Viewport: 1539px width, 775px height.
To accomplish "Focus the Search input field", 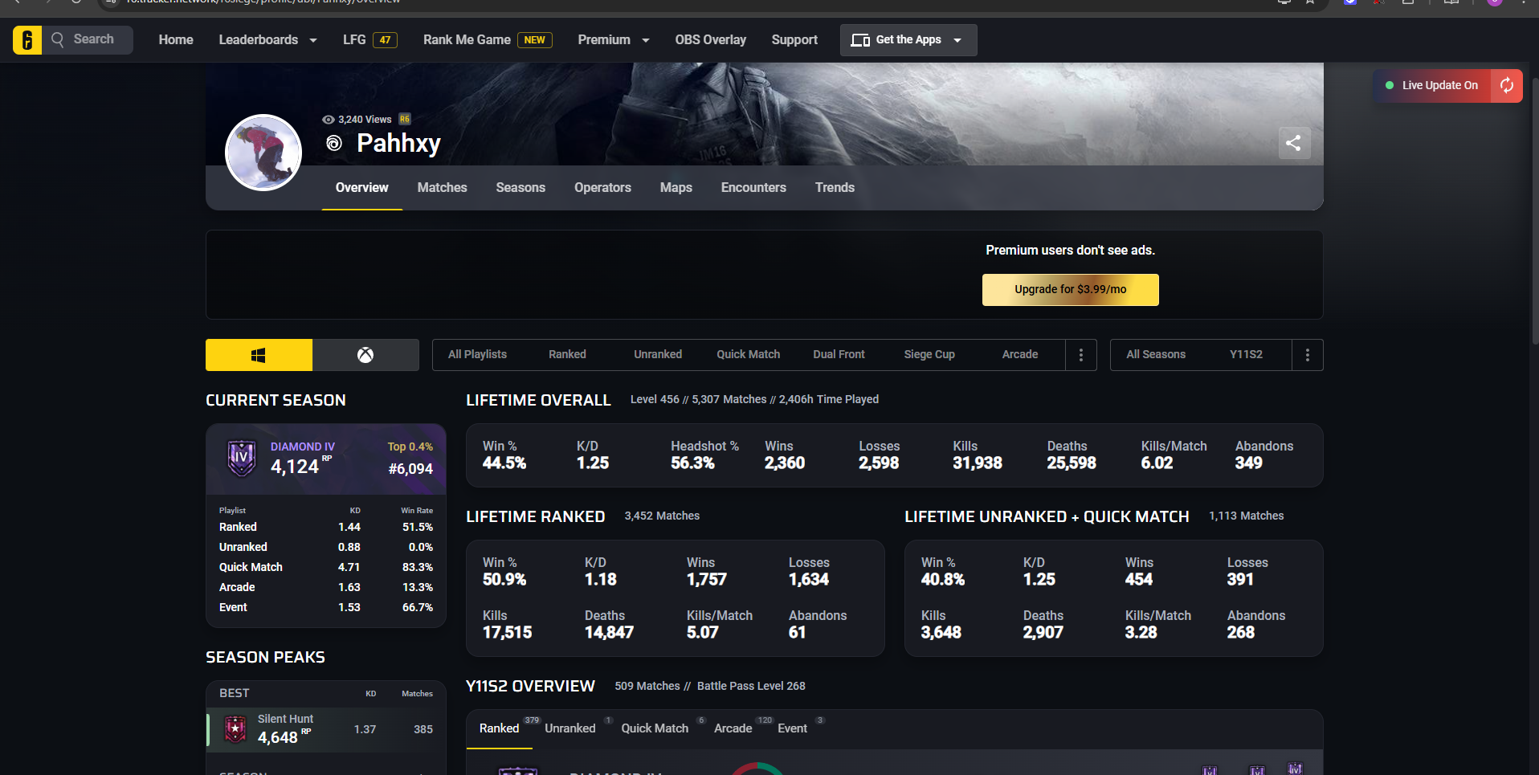I will [x=89, y=39].
